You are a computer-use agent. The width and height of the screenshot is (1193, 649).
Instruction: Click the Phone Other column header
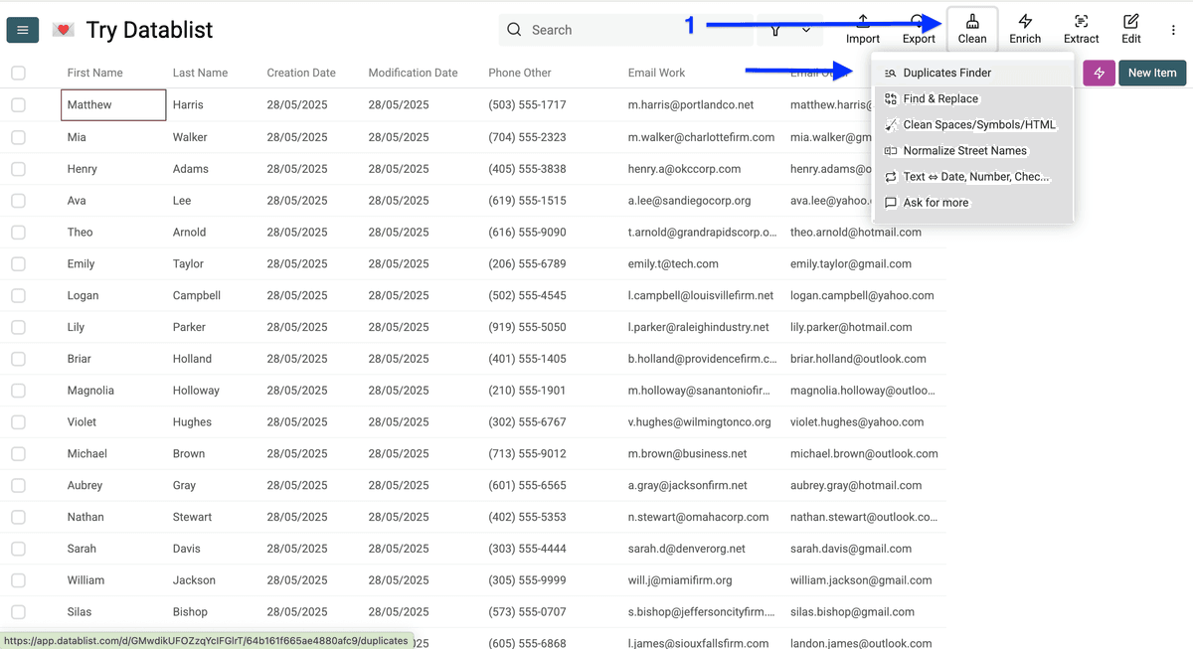[520, 73]
